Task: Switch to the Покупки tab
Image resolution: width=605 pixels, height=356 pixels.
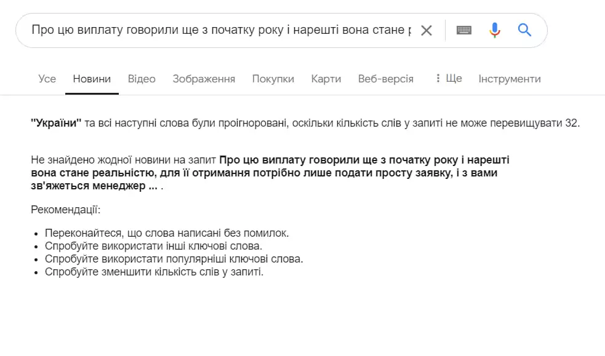Action: pos(273,79)
